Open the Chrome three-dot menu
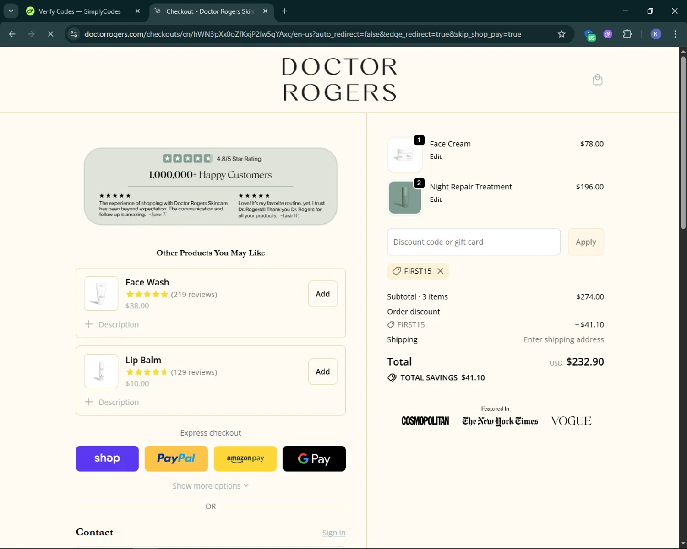This screenshot has height=549, width=687. tap(675, 34)
